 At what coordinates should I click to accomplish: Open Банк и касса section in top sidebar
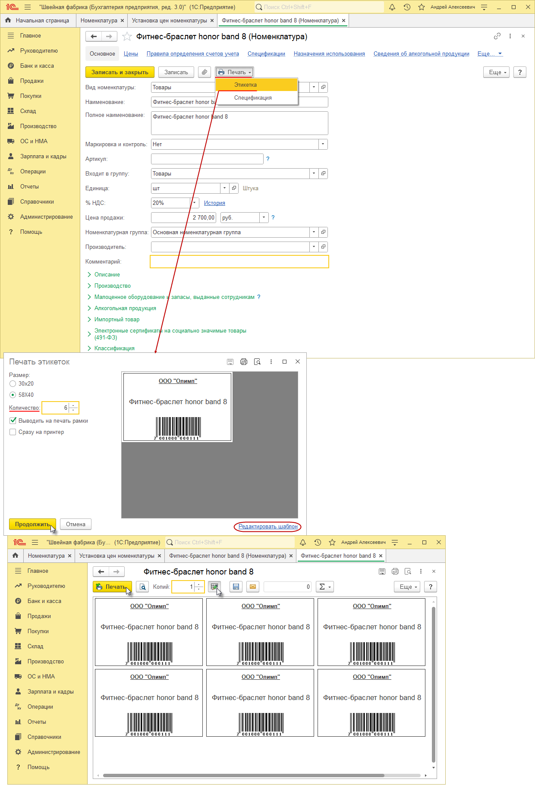coord(37,66)
